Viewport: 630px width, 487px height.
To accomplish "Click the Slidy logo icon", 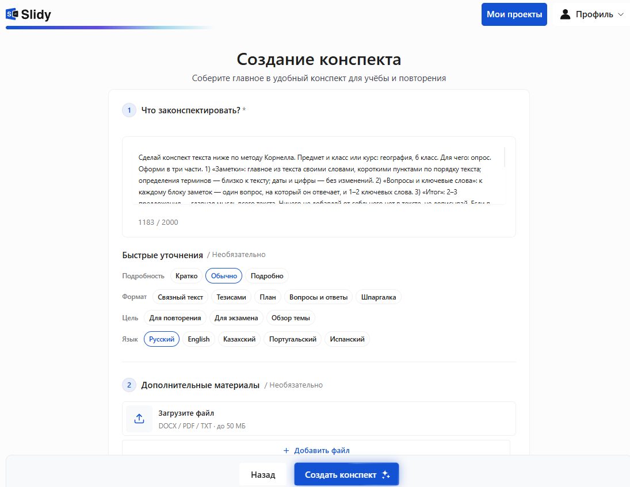I will (x=12, y=14).
